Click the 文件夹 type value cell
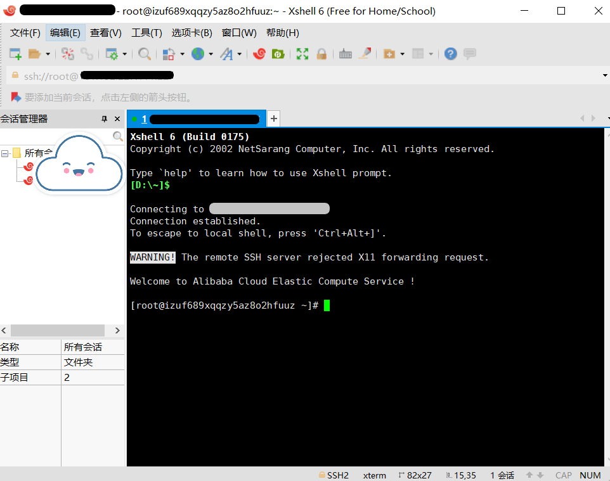Viewport: 610px width, 481px height. click(78, 362)
